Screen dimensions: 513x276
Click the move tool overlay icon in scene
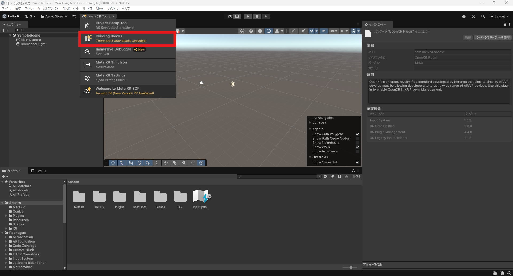tap(113, 163)
